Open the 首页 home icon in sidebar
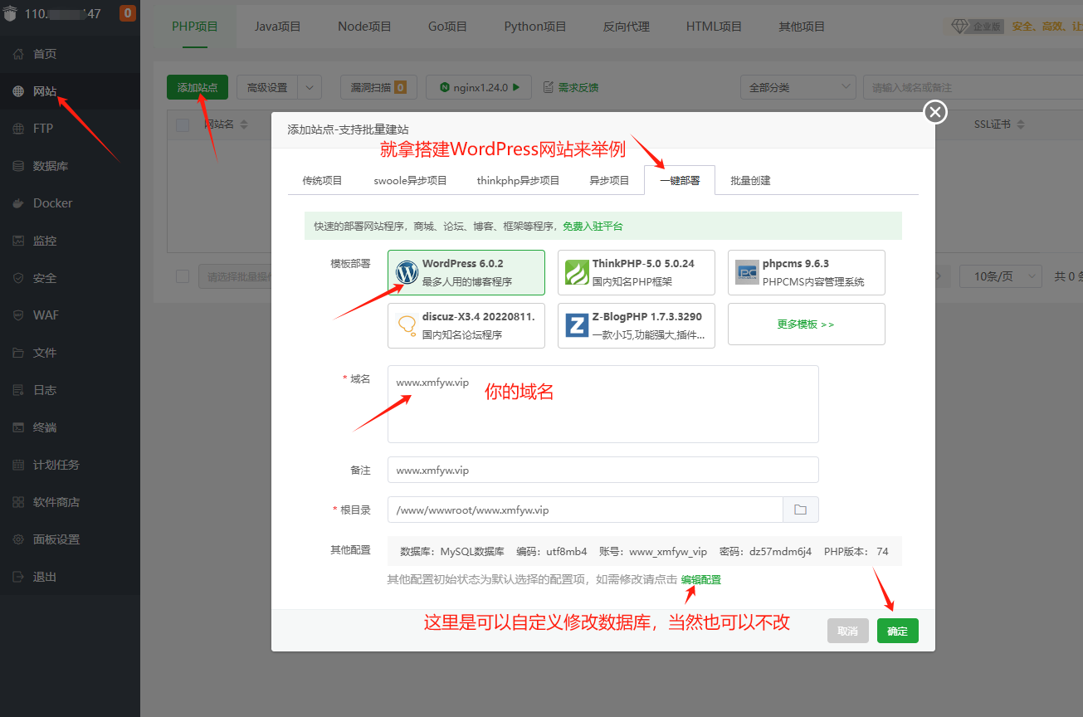The image size is (1083, 717). tap(18, 54)
